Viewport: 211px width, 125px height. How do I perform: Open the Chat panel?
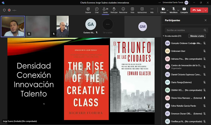pyautogui.click(x=97, y=10)
